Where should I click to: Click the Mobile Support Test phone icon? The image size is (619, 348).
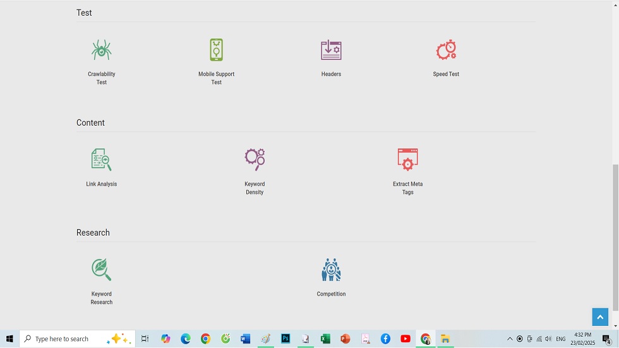(216, 50)
